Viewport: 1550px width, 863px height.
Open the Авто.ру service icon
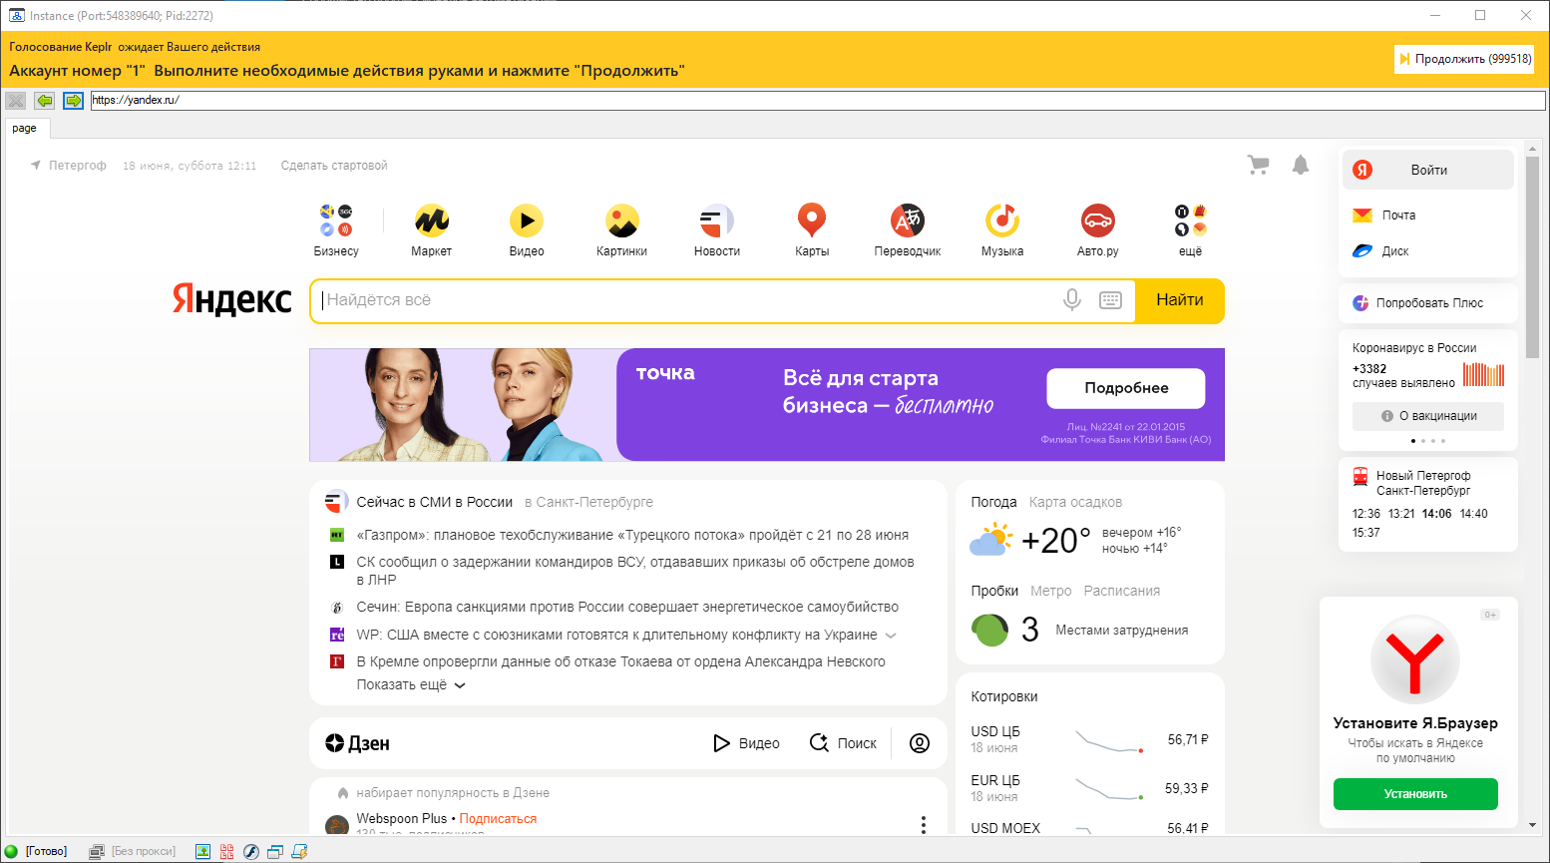pyautogui.click(x=1098, y=219)
